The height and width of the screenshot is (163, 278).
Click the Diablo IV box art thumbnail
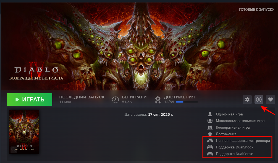(24, 132)
